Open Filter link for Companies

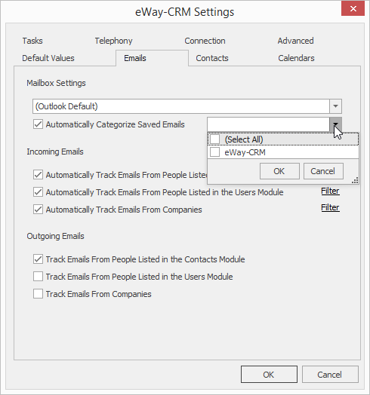(330, 207)
